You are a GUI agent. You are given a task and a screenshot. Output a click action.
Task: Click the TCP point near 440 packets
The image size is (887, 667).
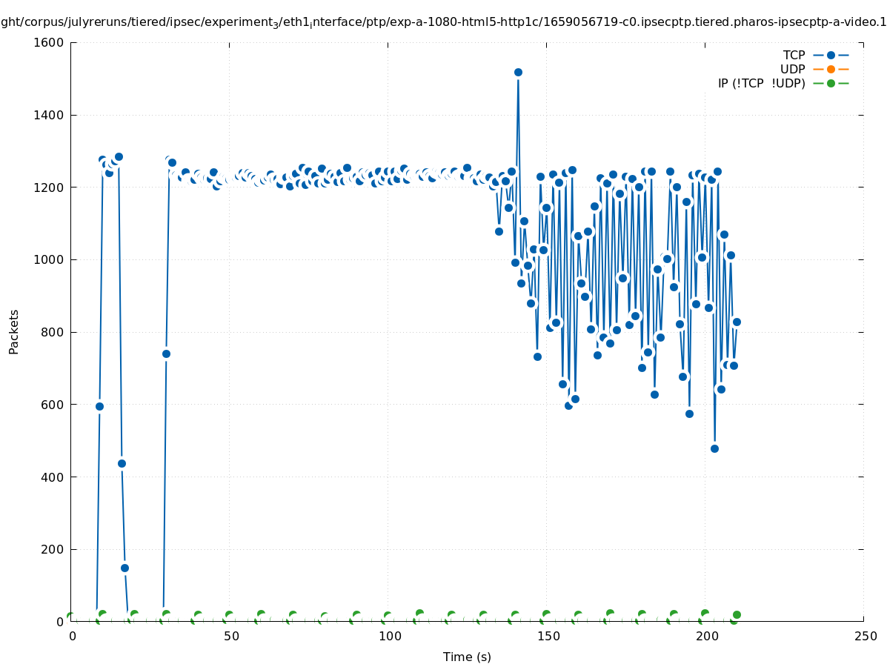point(122,463)
